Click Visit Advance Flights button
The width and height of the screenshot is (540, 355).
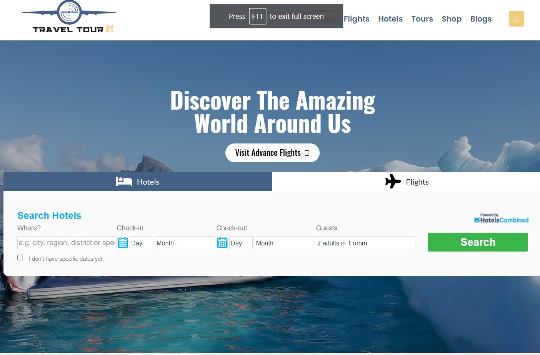click(x=272, y=153)
